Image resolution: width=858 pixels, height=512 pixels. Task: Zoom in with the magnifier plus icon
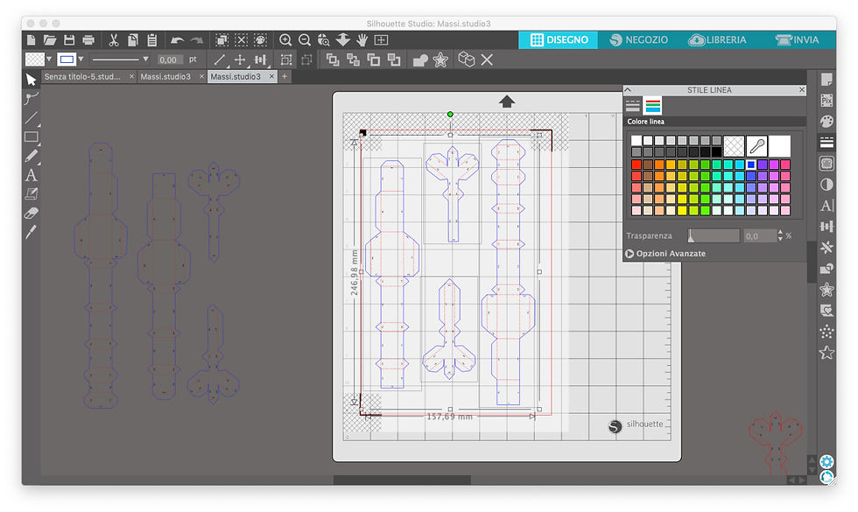(285, 40)
